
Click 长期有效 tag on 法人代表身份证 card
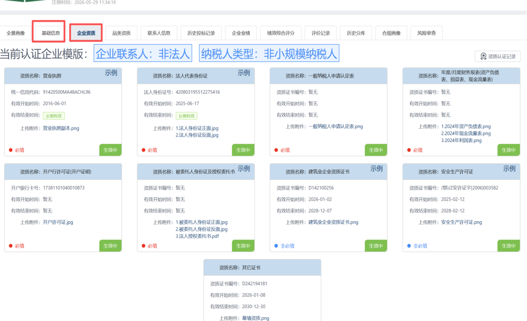187,116
